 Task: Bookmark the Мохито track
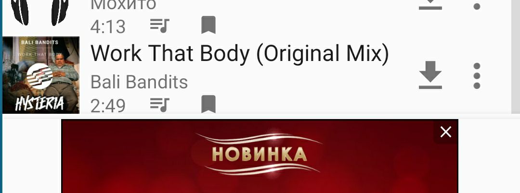tap(208, 25)
